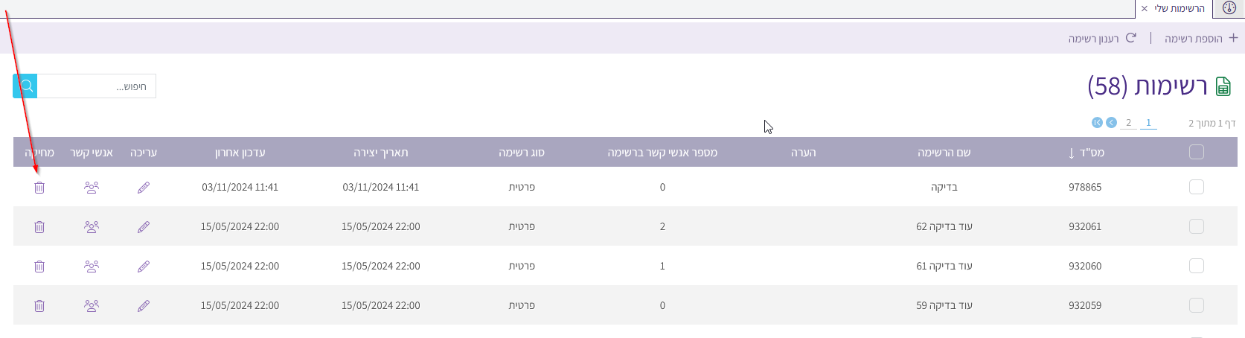Click into the חיפוש search field
This screenshot has height=338, width=1245.
pos(97,86)
